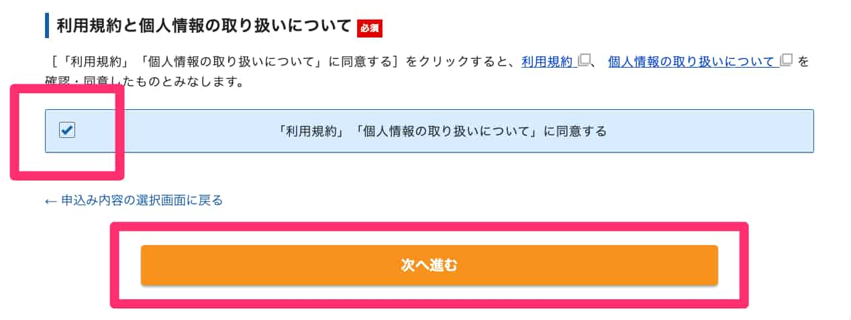Click the 利用規約と個人情報の取り扱いについて heading
Image resolution: width=851 pixels, height=320 pixels.
pos(204,26)
